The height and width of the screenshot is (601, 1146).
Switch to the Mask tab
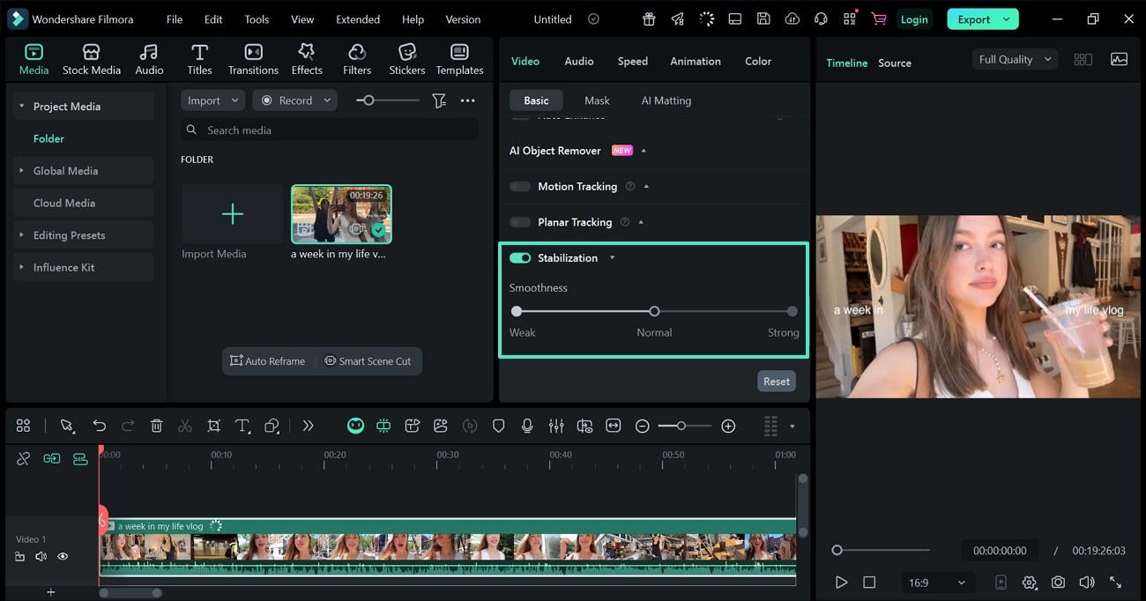pyautogui.click(x=597, y=100)
